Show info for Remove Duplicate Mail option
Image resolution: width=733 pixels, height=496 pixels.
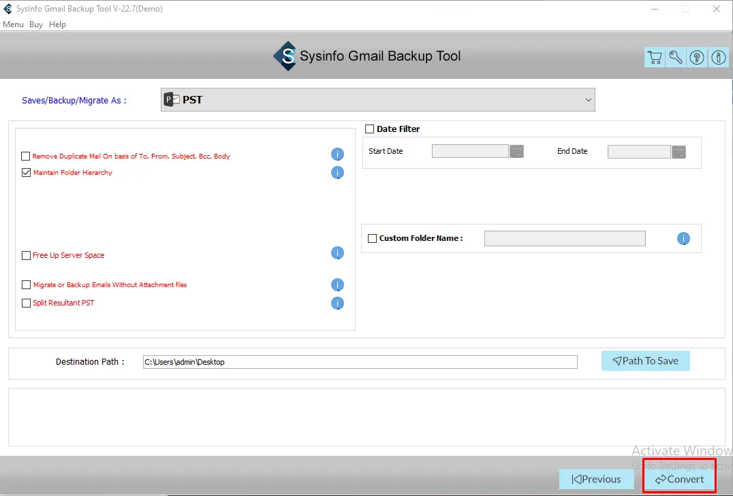[x=337, y=154]
